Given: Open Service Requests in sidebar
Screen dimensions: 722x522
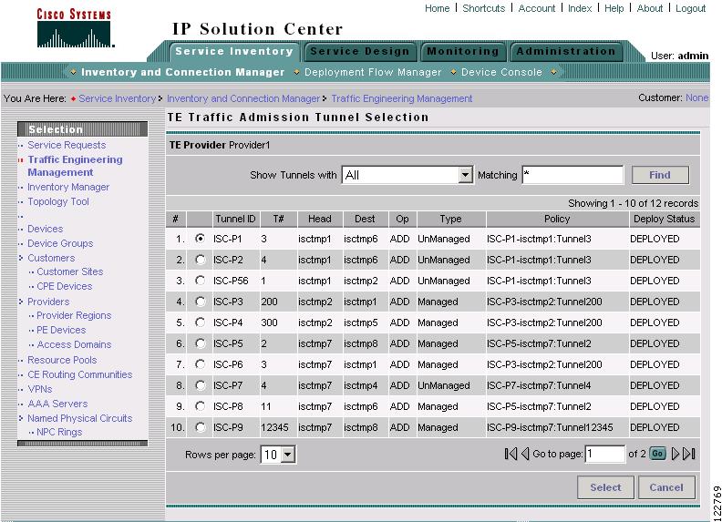Looking at the screenshot, I should [x=67, y=145].
